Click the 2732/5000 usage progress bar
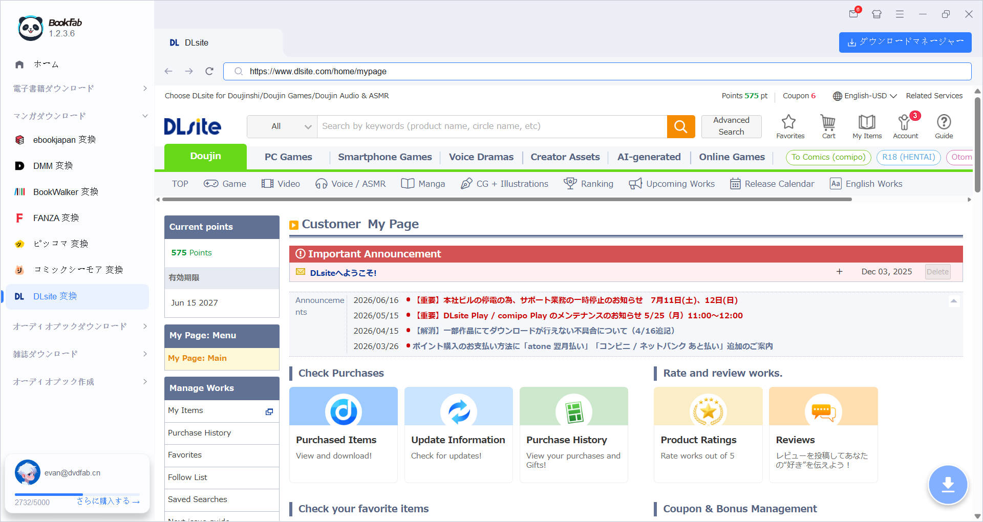The width and height of the screenshot is (983, 522). coord(77,494)
